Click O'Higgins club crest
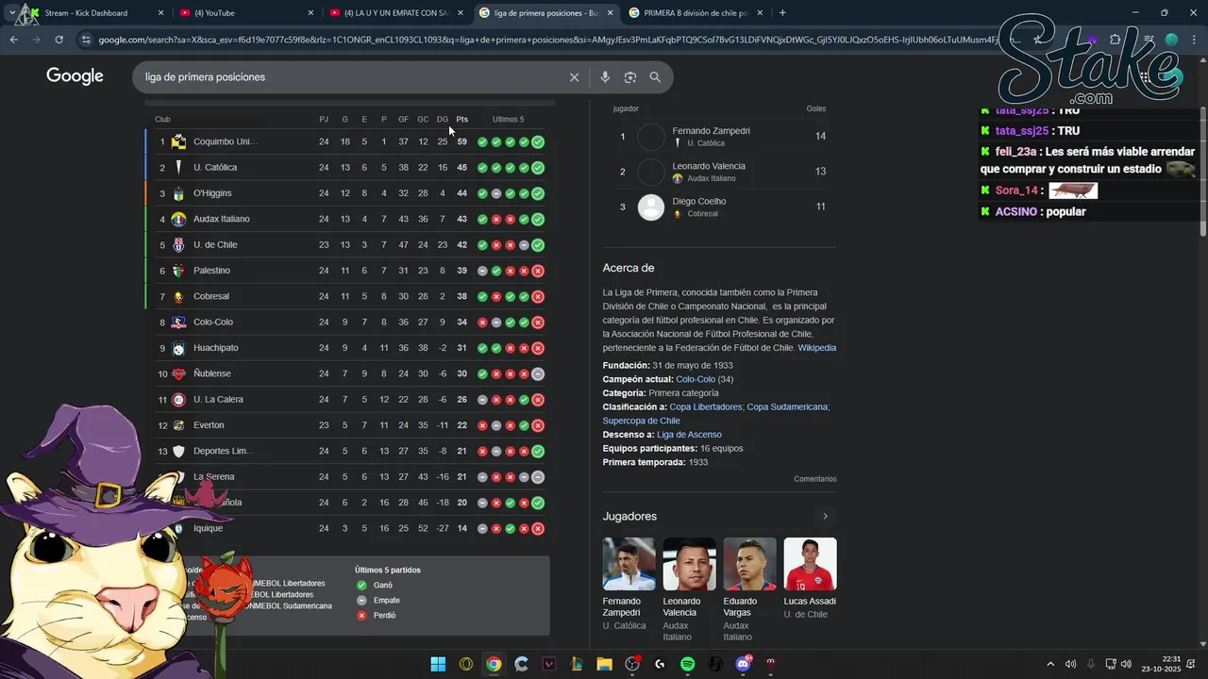Screen dimensions: 1208x679 point(178,193)
